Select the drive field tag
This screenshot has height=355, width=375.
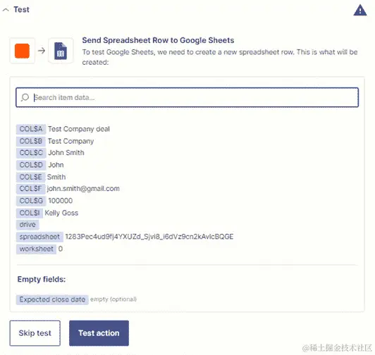[27, 225]
